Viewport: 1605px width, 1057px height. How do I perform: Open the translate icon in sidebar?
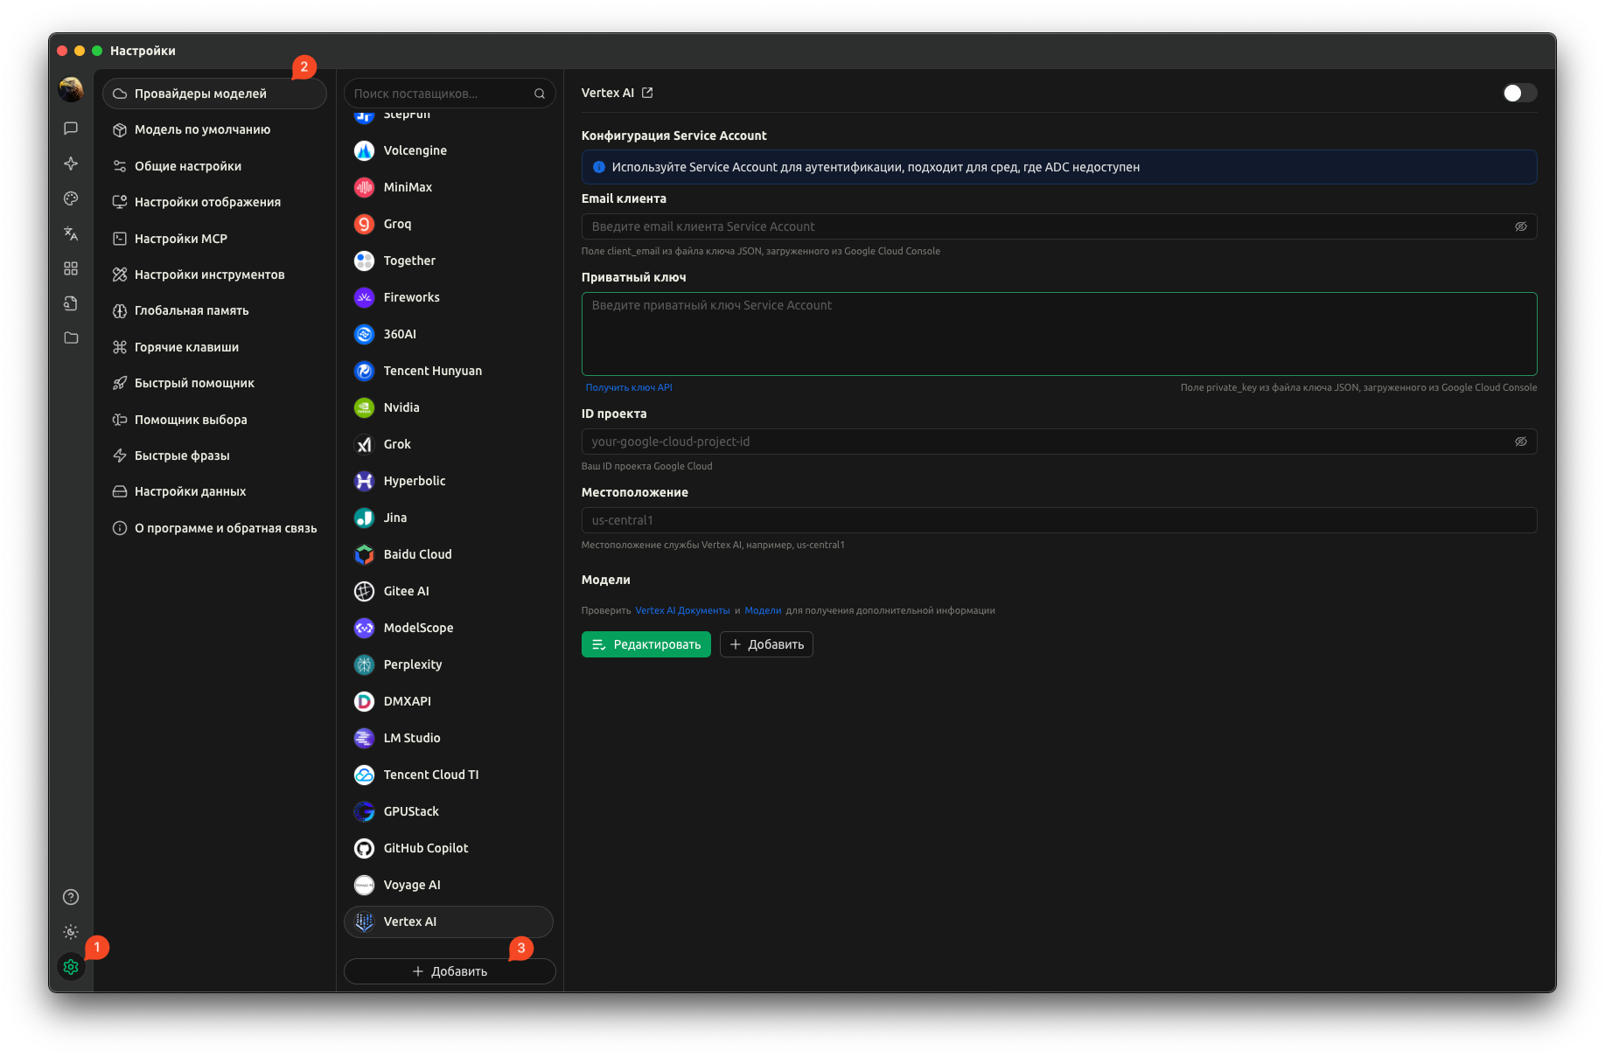pyautogui.click(x=71, y=233)
